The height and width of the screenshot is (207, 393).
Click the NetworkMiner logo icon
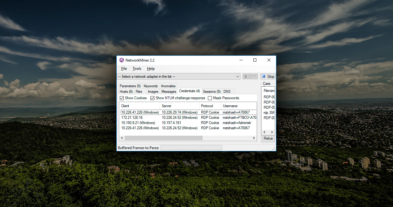pos(122,60)
